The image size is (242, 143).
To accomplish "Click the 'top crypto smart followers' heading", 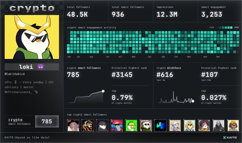I will (x=87, y=115).
